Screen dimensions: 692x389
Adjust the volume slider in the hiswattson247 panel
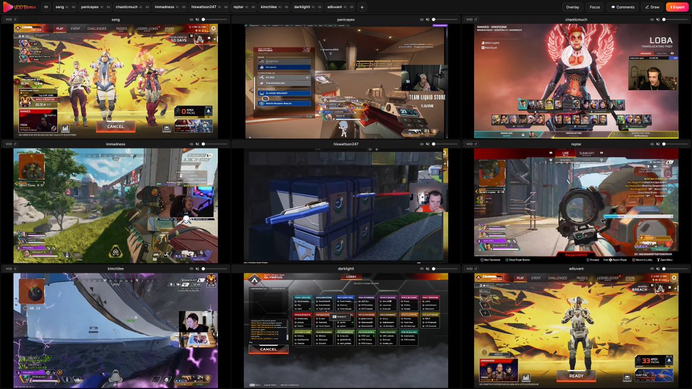tap(445, 144)
